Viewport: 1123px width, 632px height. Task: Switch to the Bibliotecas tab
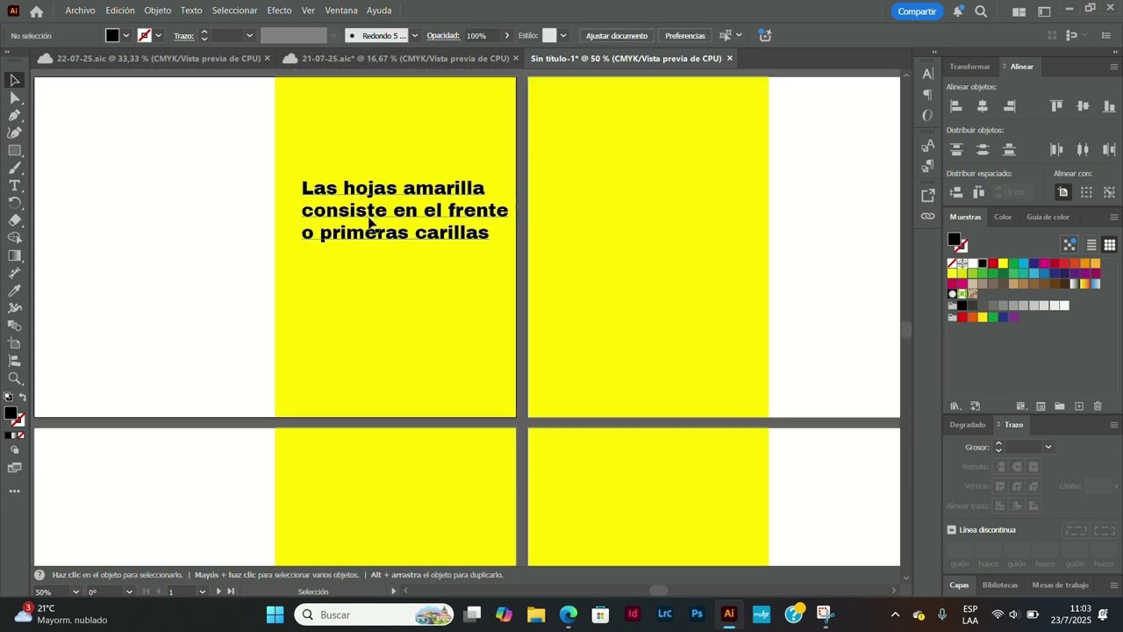tap(1000, 585)
